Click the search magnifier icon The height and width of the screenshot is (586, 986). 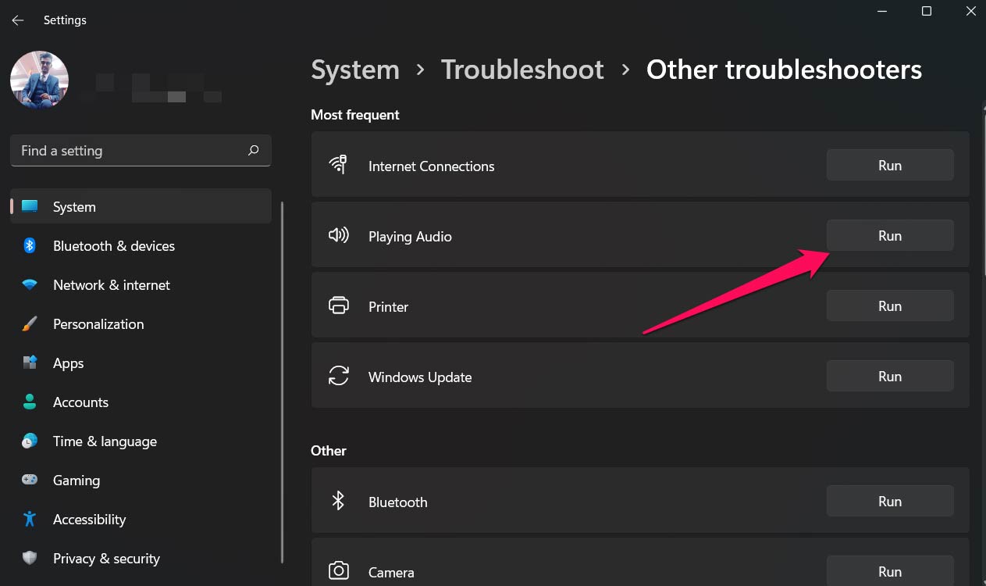point(253,150)
